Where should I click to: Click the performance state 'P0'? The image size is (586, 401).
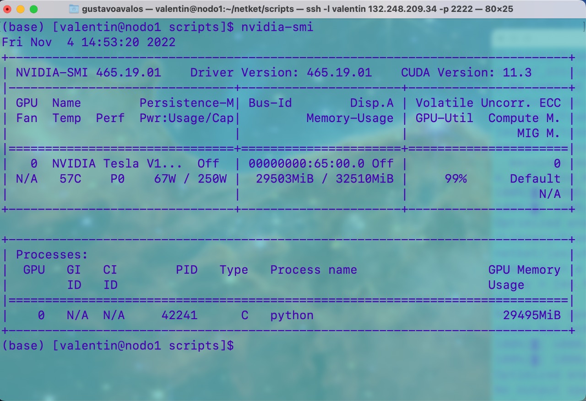(x=117, y=178)
